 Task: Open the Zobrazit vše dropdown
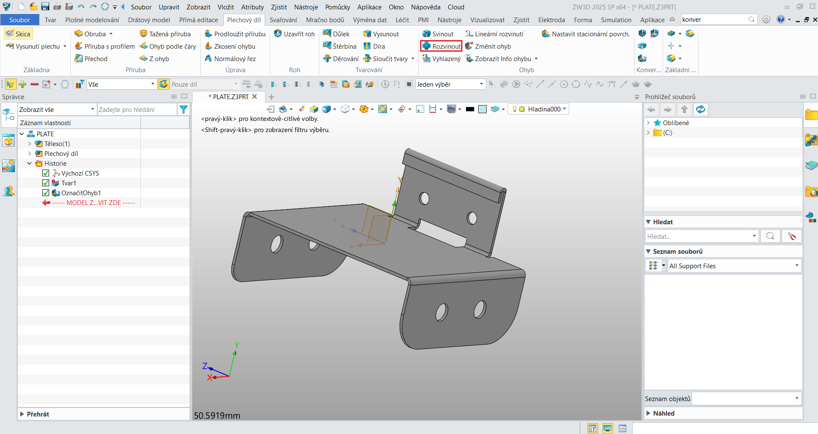[x=57, y=109]
